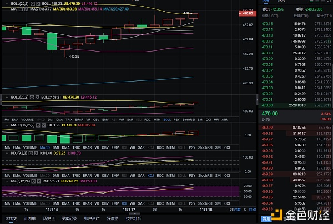
Task: Collapse the BOLL sub-chart pane chevron
Action: (x=7, y=97)
